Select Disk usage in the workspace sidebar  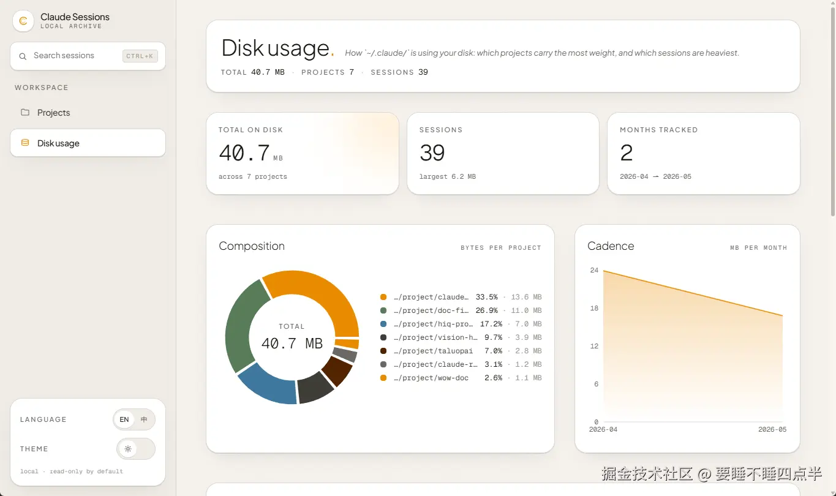pyautogui.click(x=88, y=143)
